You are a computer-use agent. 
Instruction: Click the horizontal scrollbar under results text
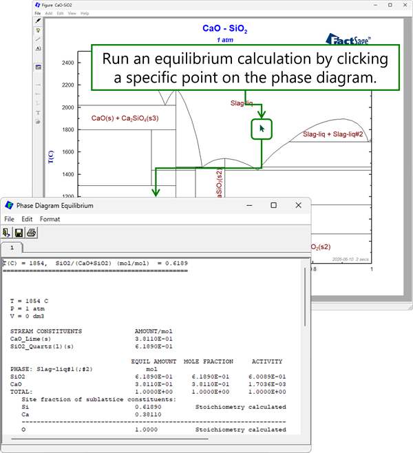click(109, 439)
